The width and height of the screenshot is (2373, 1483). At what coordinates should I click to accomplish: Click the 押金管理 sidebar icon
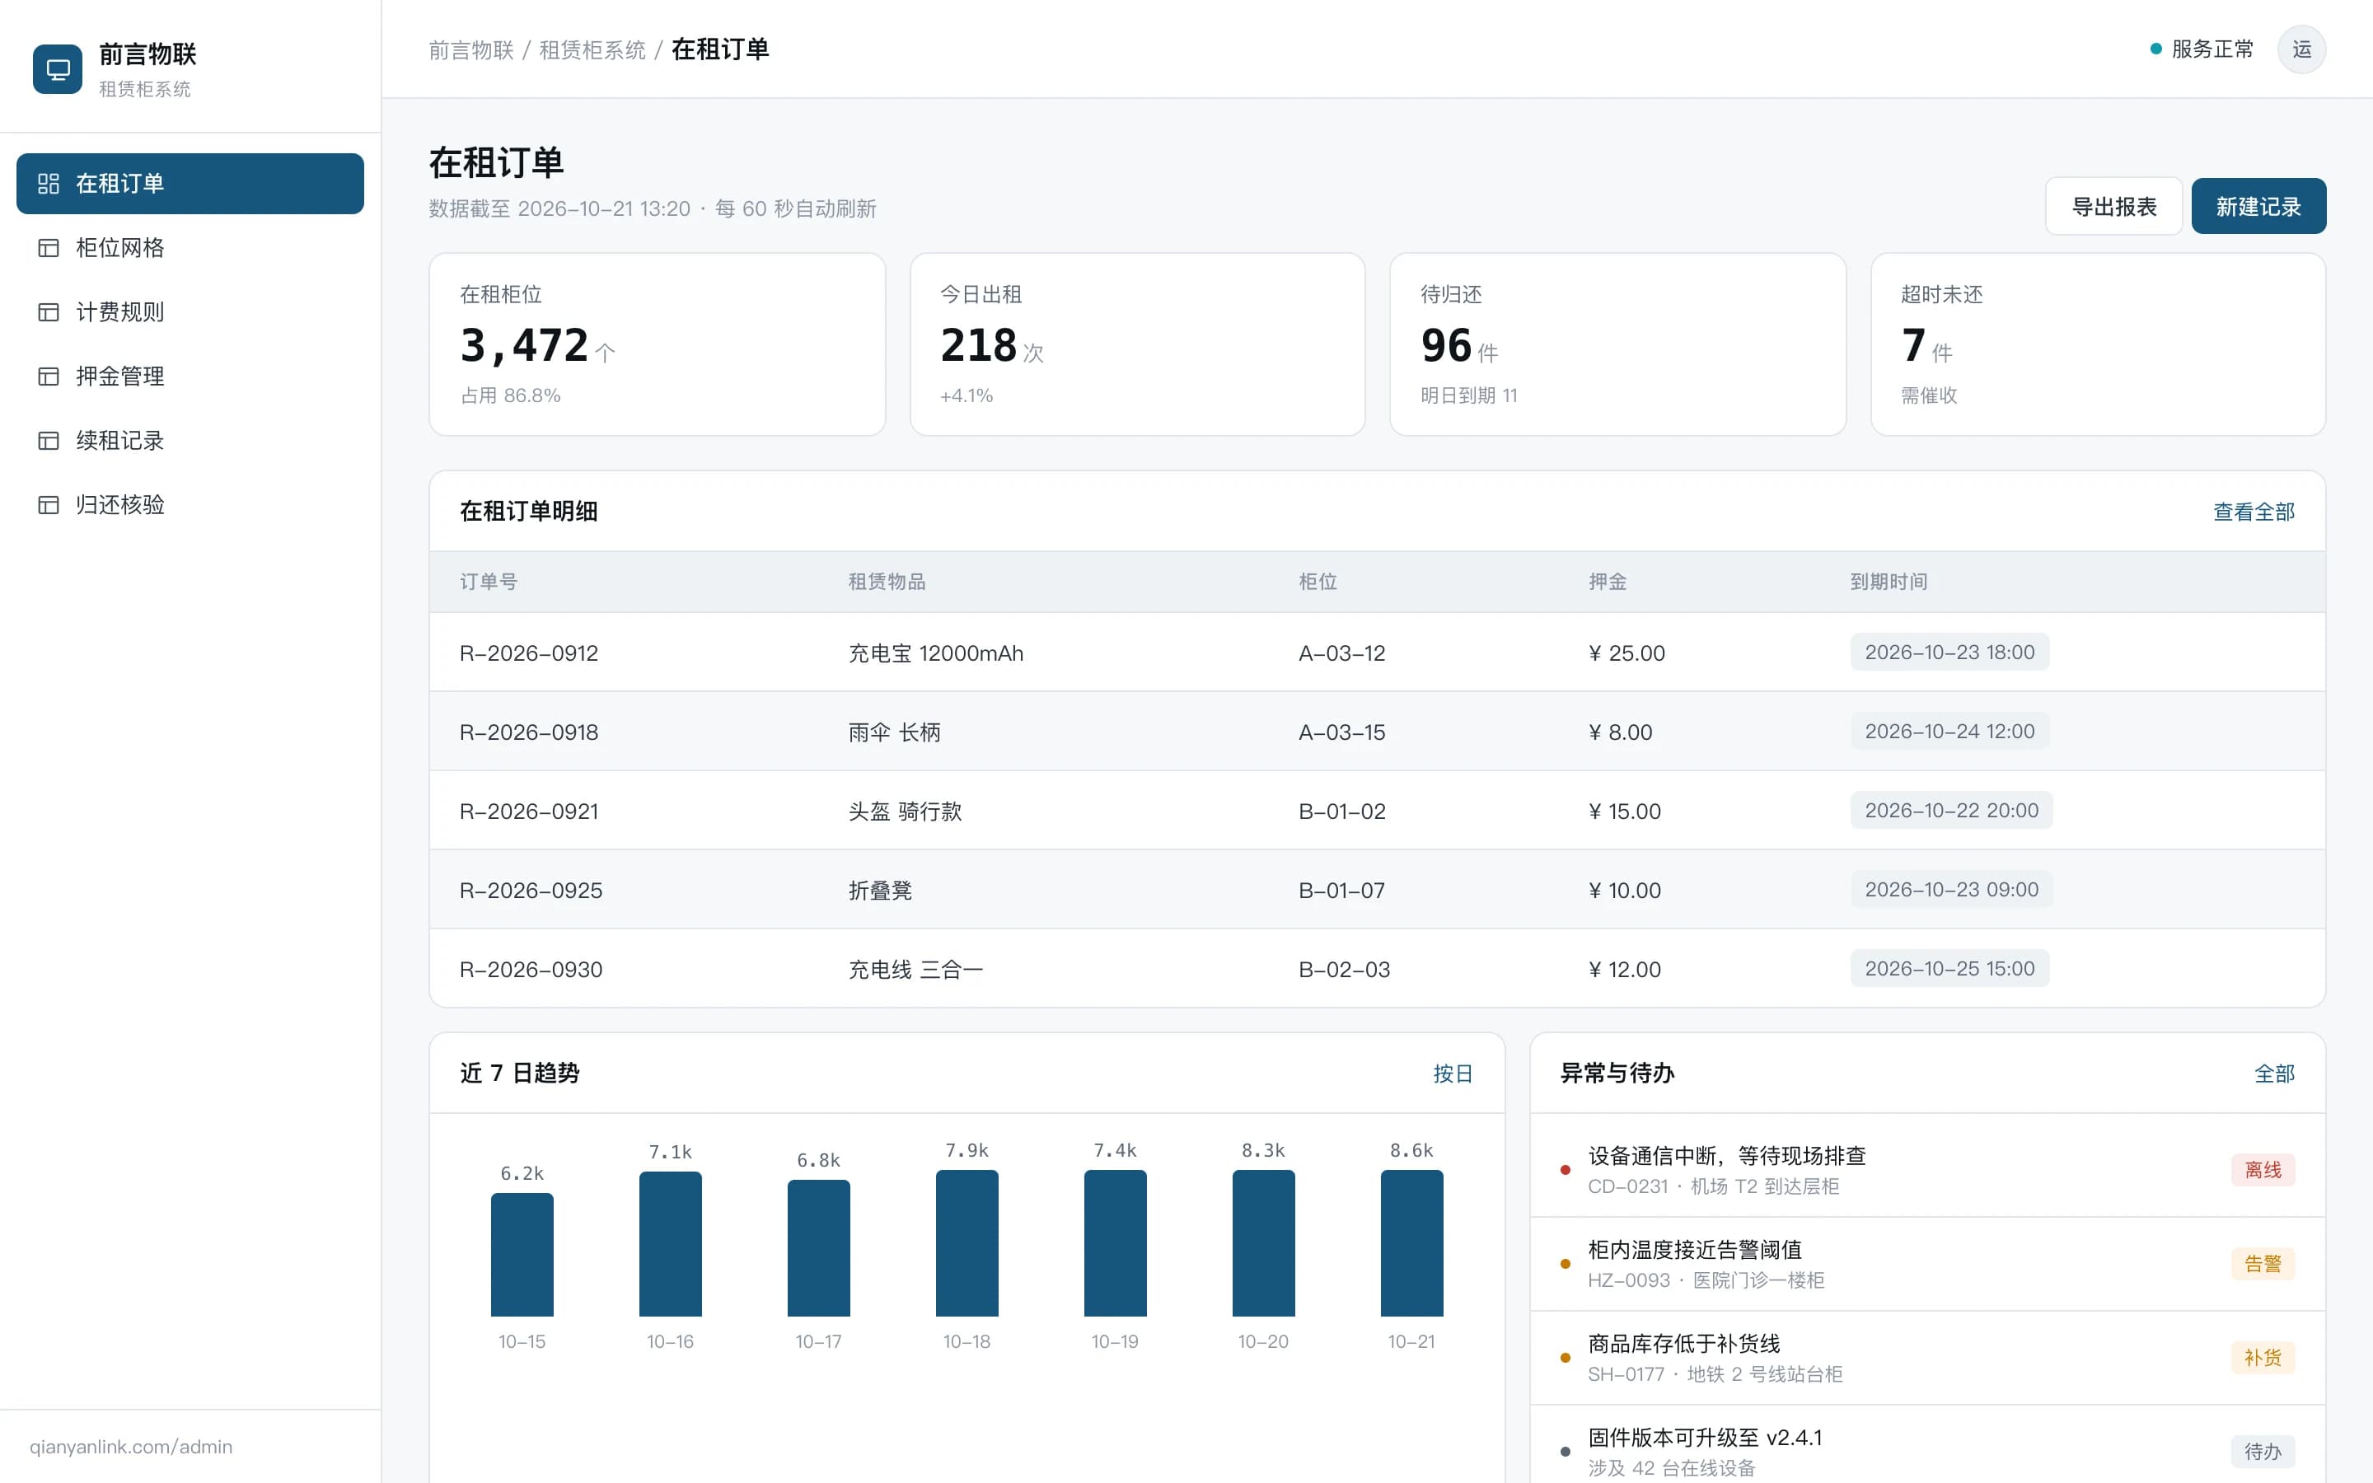tap(48, 377)
